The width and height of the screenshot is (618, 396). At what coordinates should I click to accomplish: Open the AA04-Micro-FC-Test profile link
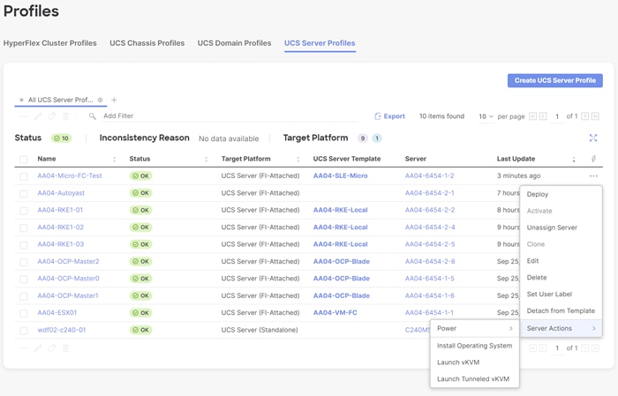point(70,176)
